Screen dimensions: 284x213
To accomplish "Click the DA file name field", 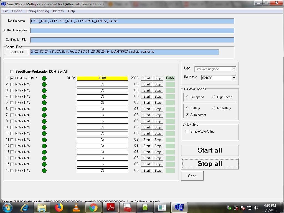I will [x=132, y=21].
